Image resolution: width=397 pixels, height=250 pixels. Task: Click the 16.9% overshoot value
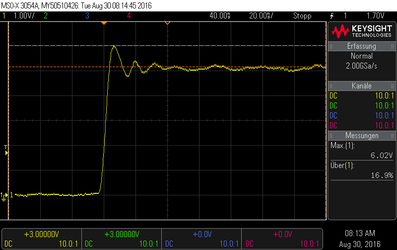click(x=382, y=175)
